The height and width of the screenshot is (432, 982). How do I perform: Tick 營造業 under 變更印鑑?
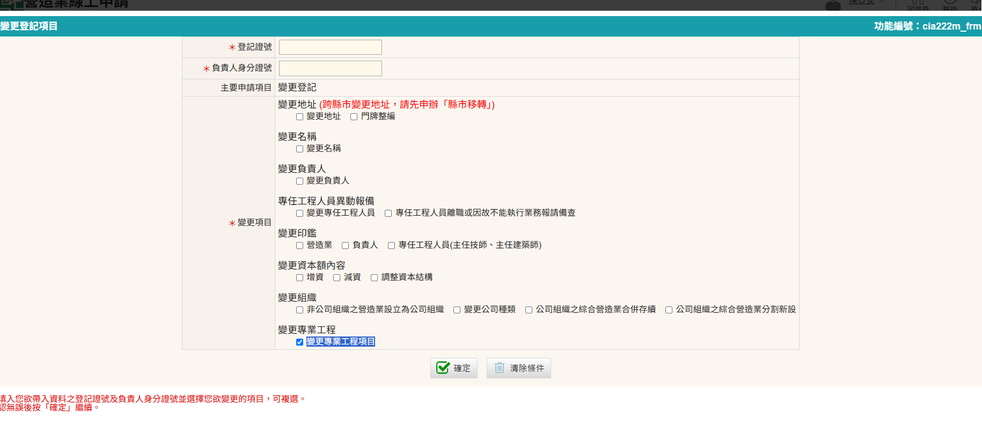tap(299, 245)
